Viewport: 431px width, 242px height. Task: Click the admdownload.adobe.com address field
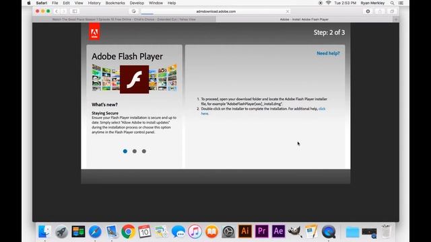point(215,11)
